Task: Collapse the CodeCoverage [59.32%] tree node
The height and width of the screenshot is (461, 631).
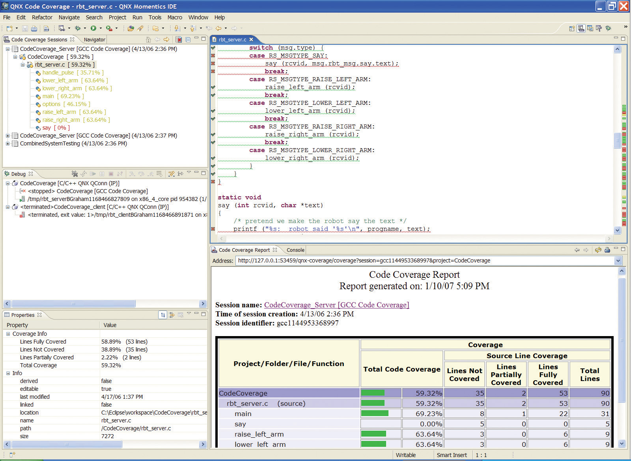Action: (15, 57)
